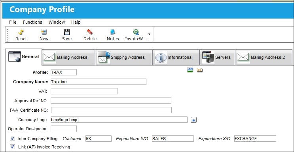Click into the VAT field
This screenshot has width=294, height=152.
click(x=84, y=91)
